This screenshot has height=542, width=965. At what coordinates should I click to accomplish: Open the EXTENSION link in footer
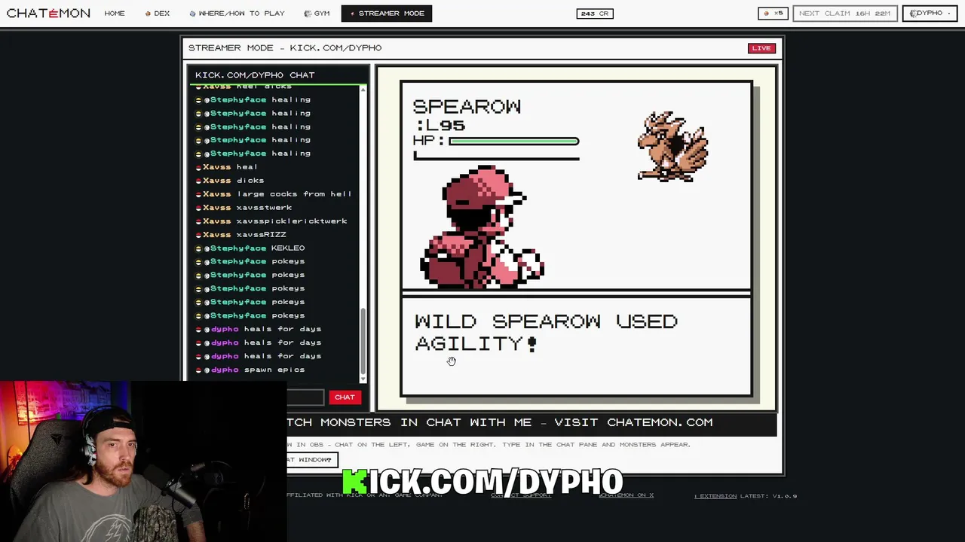coord(715,496)
